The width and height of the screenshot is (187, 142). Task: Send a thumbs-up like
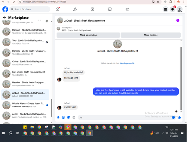[179, 117]
